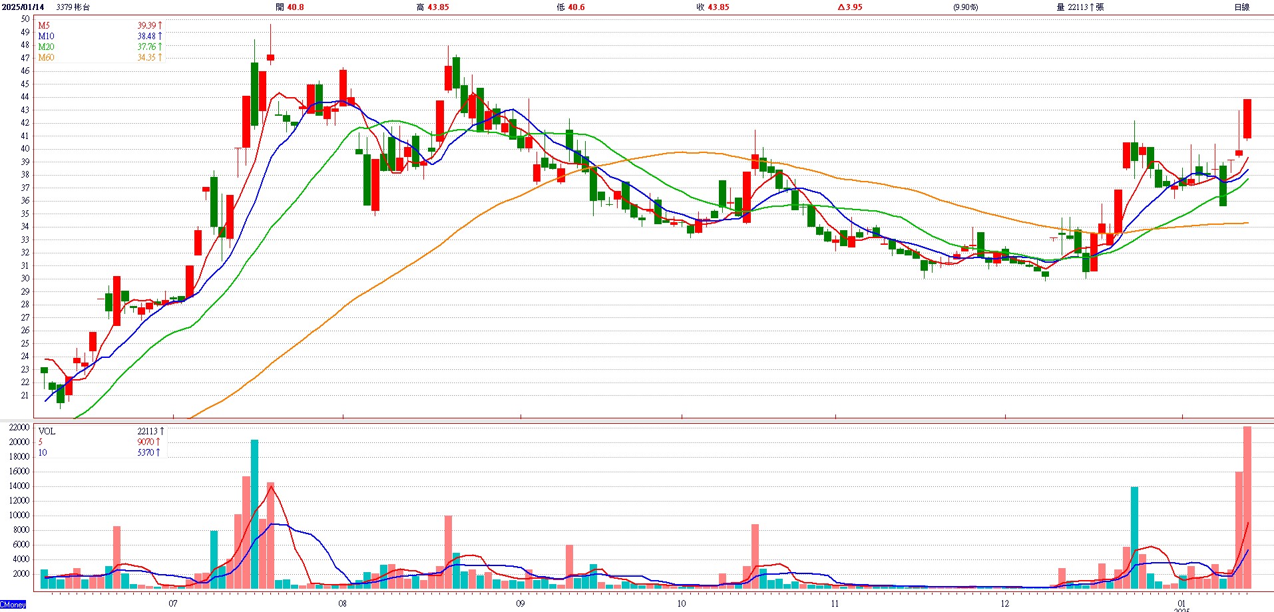Click the tallest teal volume bar in July

pyautogui.click(x=254, y=514)
